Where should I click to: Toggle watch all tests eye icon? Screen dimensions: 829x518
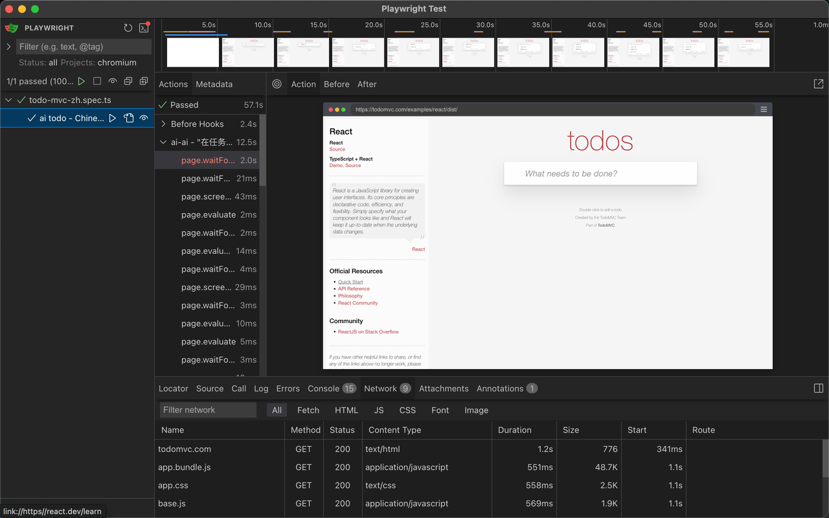point(113,81)
